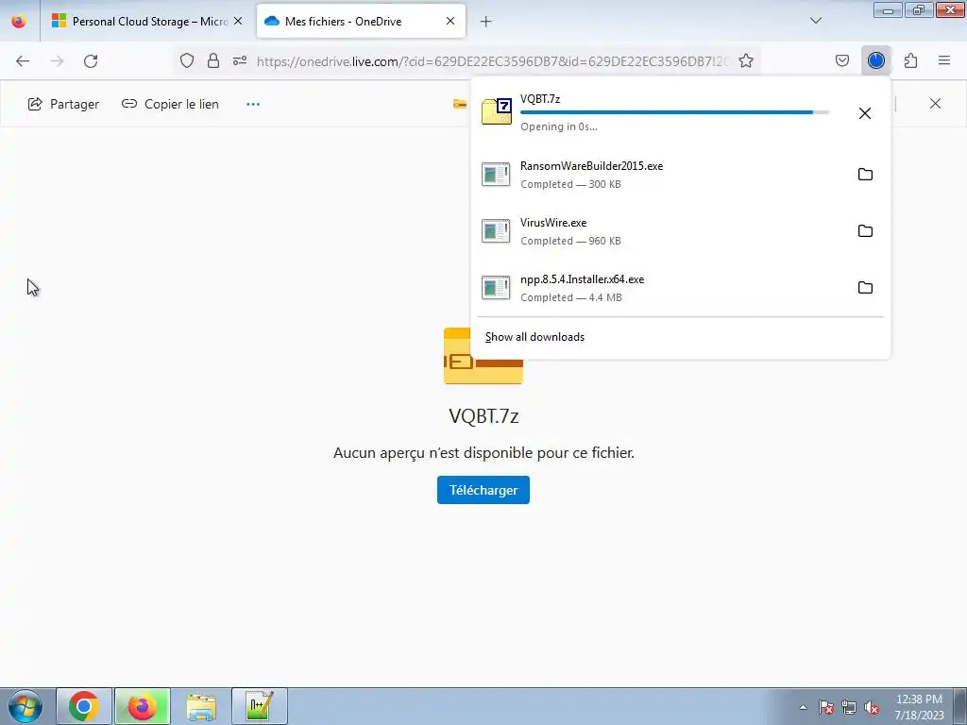This screenshot has height=725, width=967.
Task: Open the Windows Start menu
Action: click(x=25, y=706)
